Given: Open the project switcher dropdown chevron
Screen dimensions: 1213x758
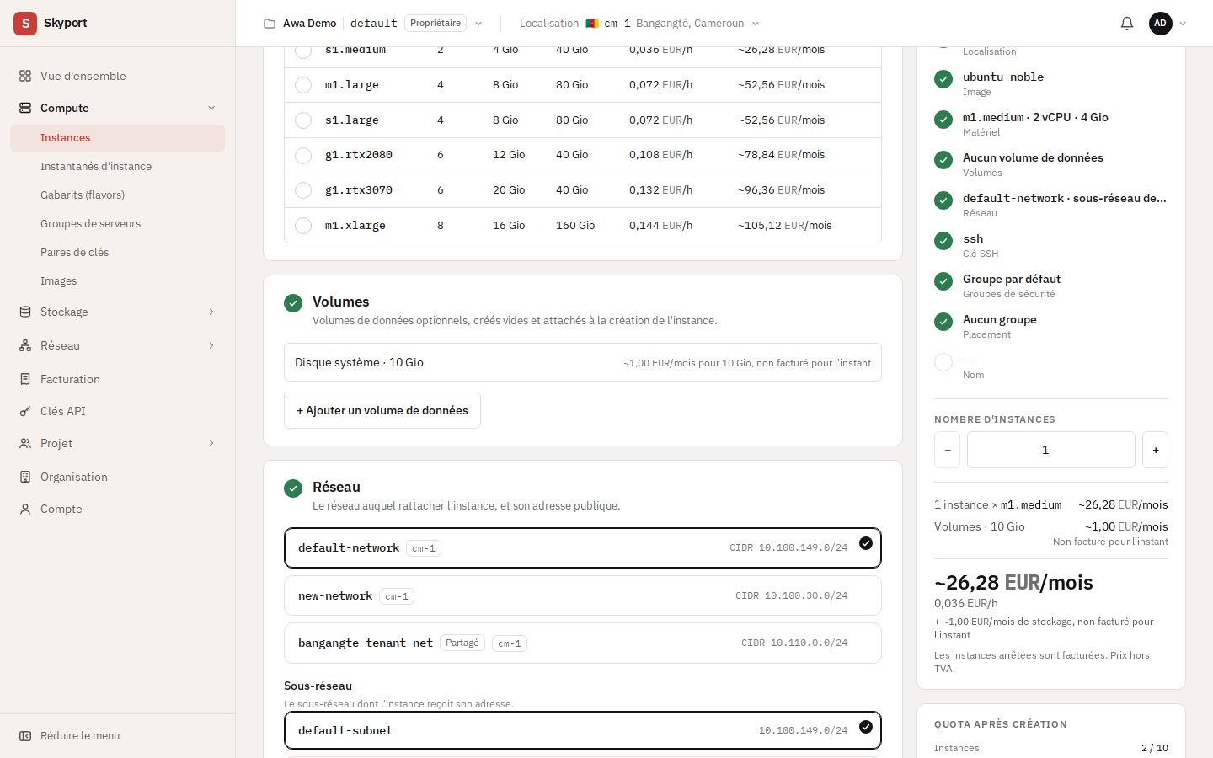Looking at the screenshot, I should 478,24.
